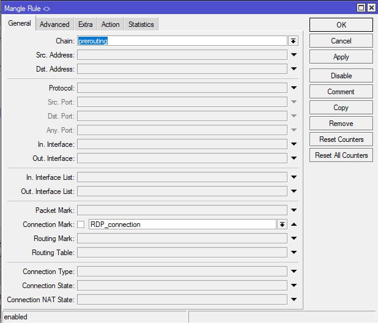The width and height of the screenshot is (378, 323).
Task: Remove the mangle rule
Action: [x=341, y=124]
